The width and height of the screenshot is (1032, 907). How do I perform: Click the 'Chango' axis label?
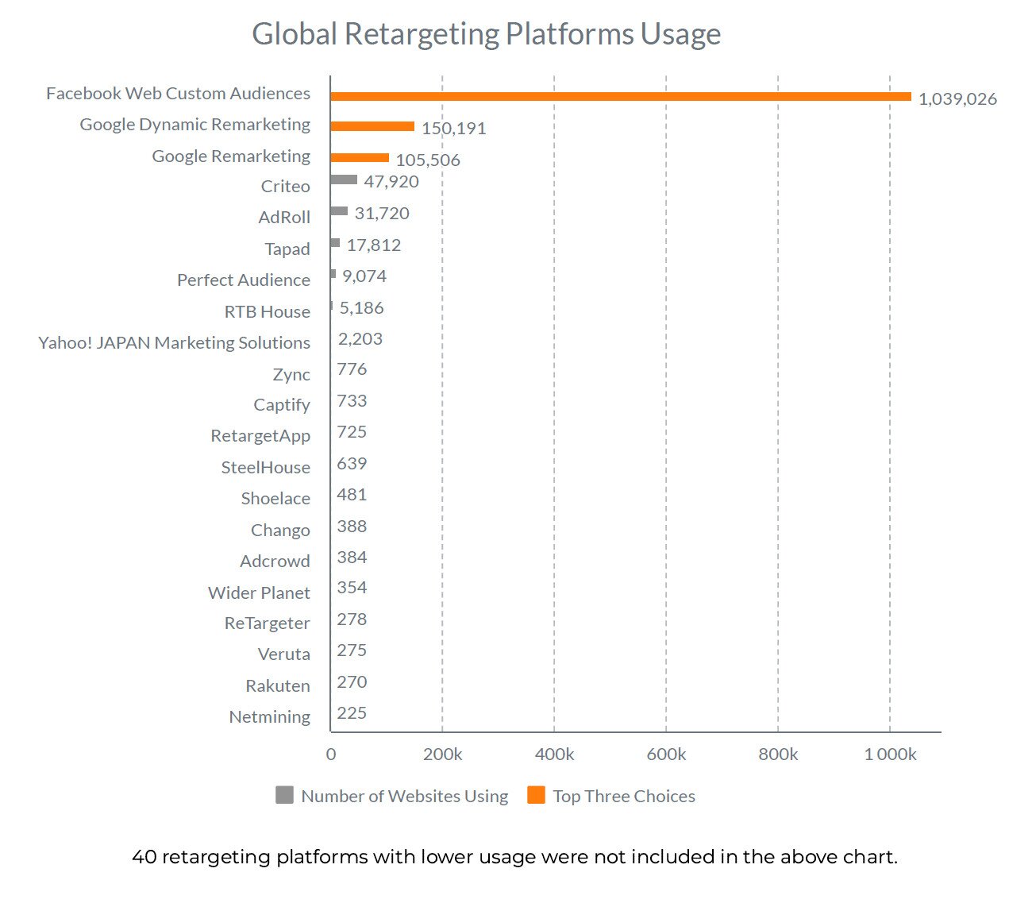coord(280,531)
